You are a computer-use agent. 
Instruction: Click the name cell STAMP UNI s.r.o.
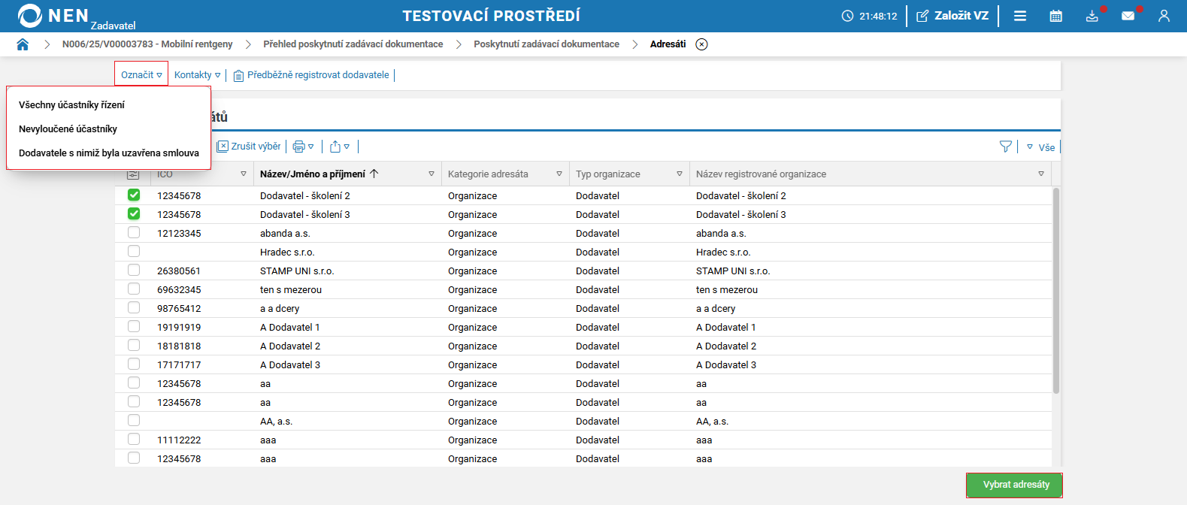[x=297, y=271]
